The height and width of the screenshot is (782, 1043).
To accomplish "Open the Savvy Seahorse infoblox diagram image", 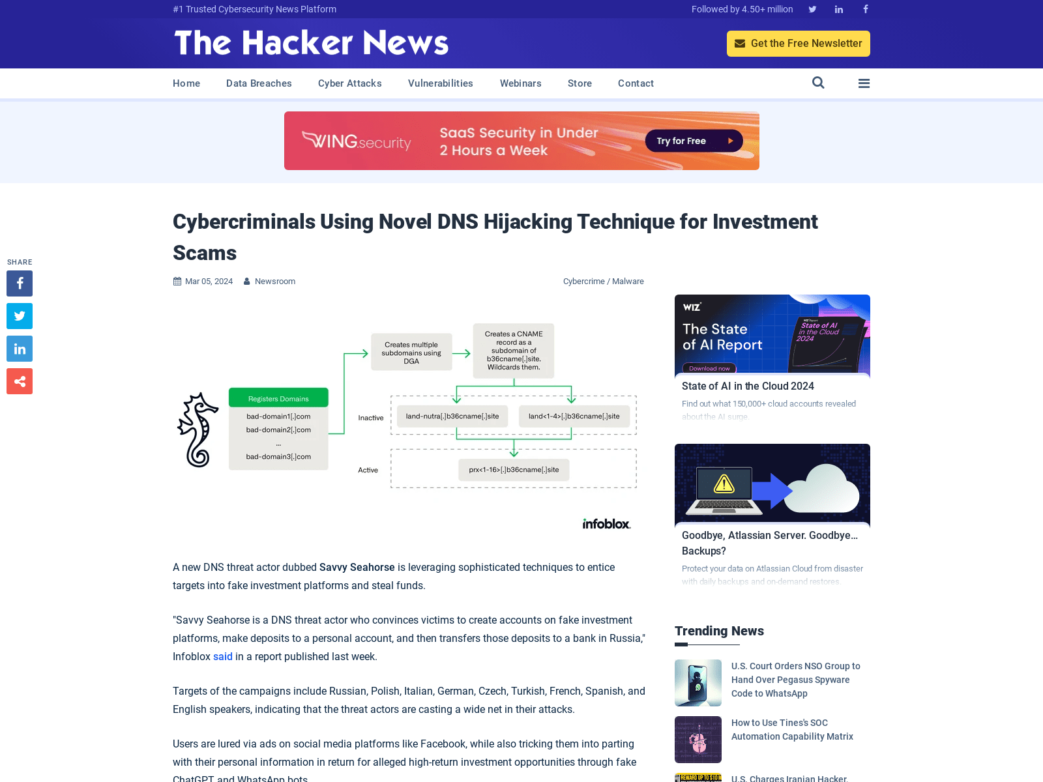I will [x=409, y=420].
